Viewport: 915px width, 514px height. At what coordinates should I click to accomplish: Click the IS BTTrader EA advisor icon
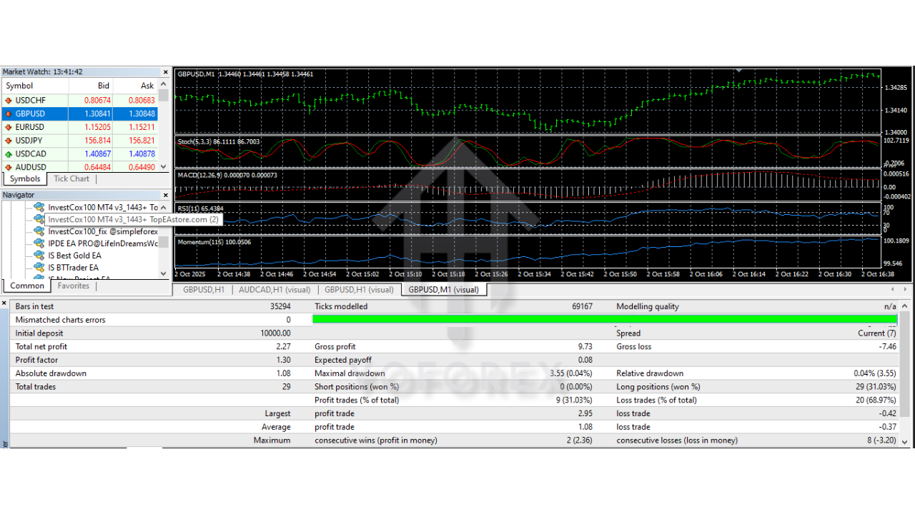point(39,267)
